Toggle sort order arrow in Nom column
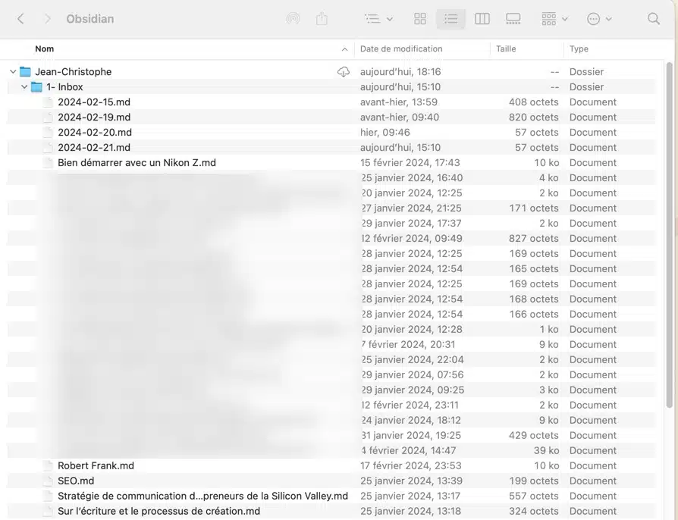Viewport: 678px width, 520px height. coord(344,49)
